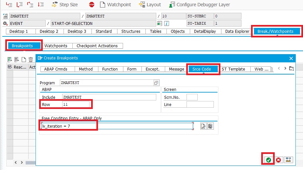Select the Form tab
303x170 pixels.
[132, 69]
